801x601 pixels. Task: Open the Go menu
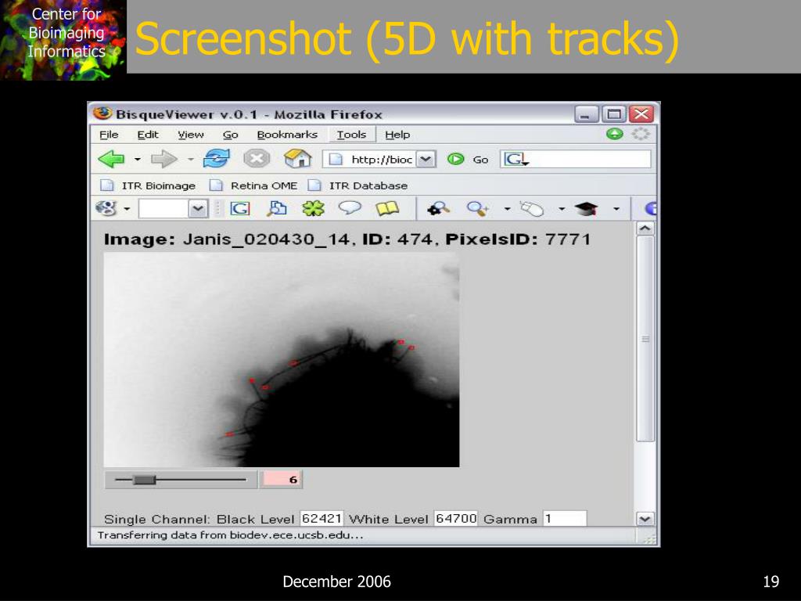(x=231, y=135)
